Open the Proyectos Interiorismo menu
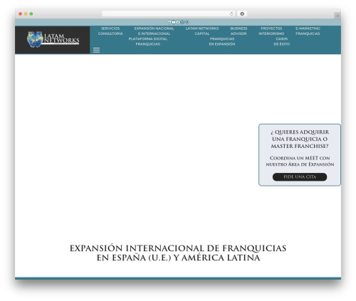Viewport: 356px width, 301px height. pos(271,31)
